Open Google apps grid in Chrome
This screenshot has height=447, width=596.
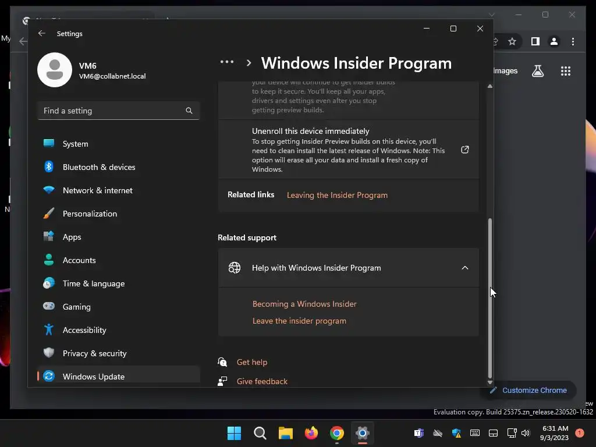(566, 71)
